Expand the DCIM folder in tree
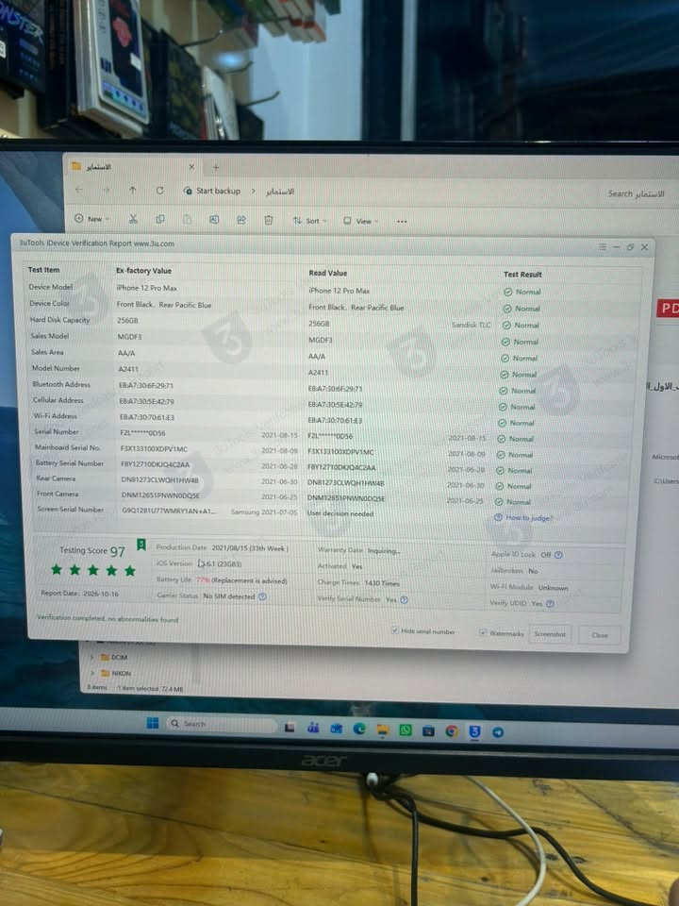The height and width of the screenshot is (906, 679). click(91, 657)
